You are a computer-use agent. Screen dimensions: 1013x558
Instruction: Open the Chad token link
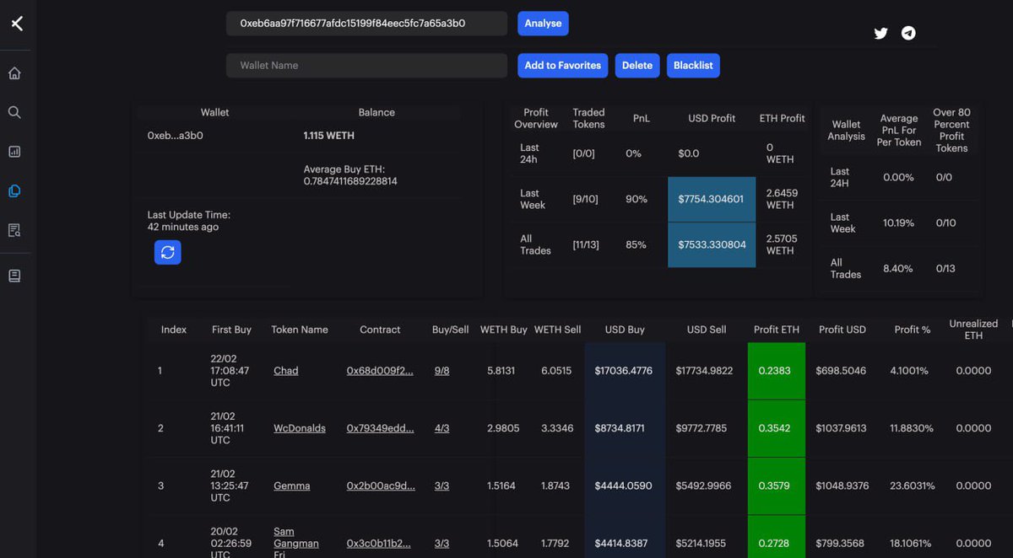tap(285, 370)
